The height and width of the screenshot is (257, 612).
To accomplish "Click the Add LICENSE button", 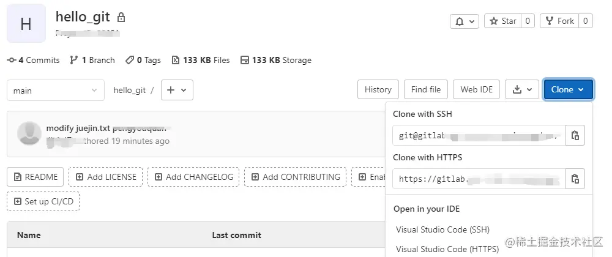I will pos(105,177).
